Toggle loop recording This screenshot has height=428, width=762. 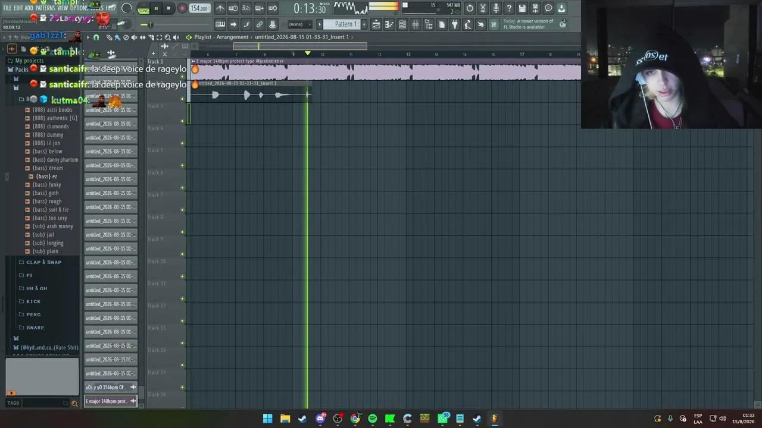pos(272,8)
